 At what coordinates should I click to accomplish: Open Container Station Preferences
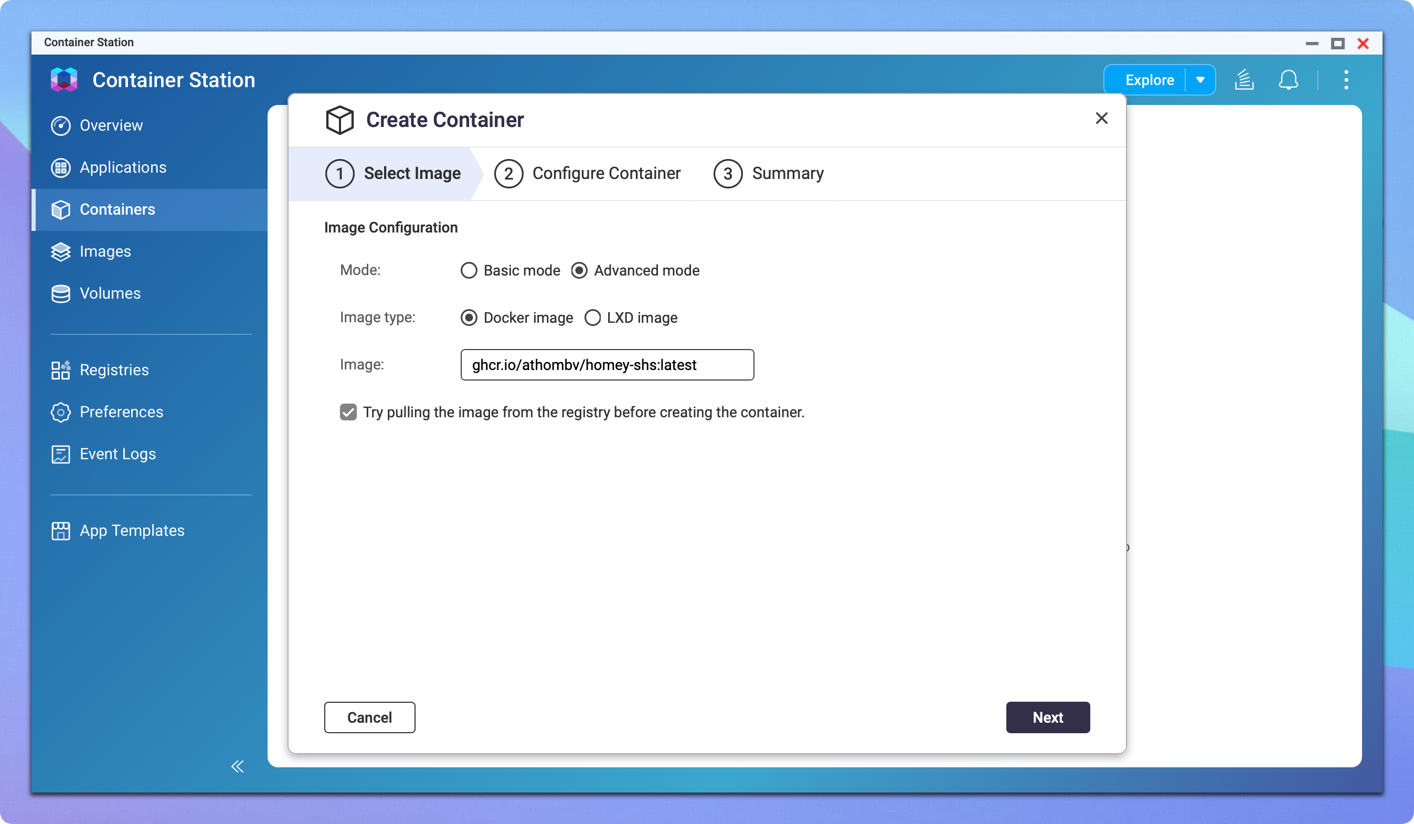[x=121, y=412]
